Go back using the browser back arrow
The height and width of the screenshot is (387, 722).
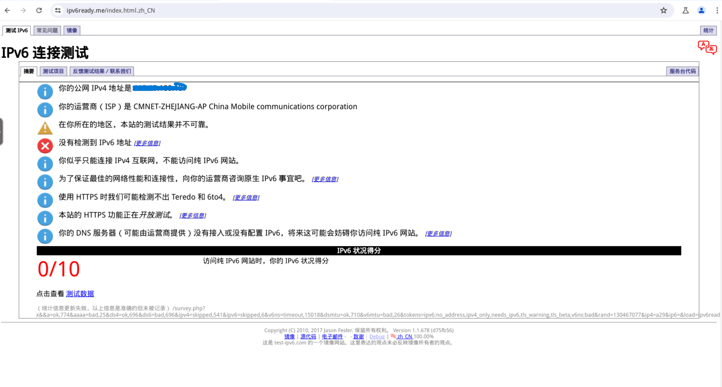[8, 11]
